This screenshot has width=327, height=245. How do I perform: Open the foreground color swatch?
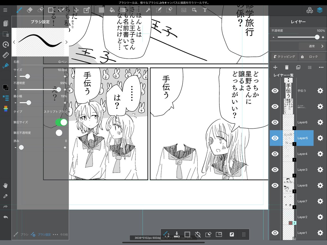tap(5, 87)
